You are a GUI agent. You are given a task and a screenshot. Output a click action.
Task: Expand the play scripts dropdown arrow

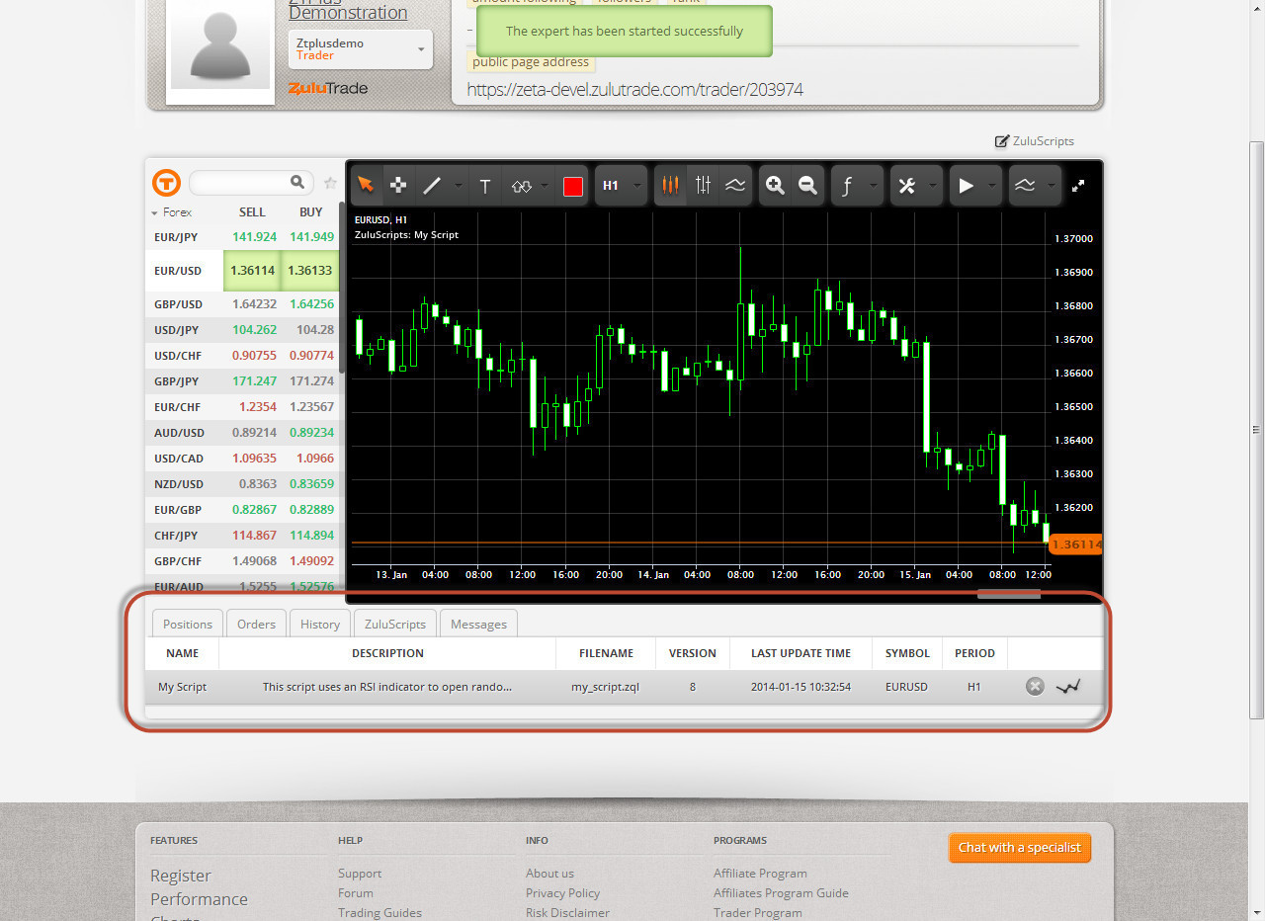point(992,186)
